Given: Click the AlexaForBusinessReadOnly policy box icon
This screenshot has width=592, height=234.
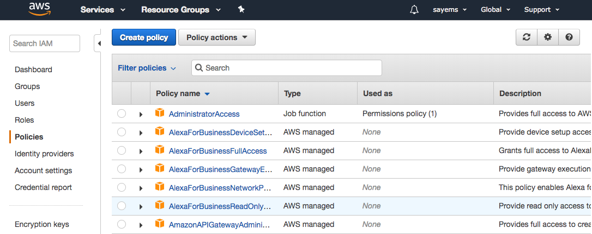Looking at the screenshot, I should tap(160, 205).
